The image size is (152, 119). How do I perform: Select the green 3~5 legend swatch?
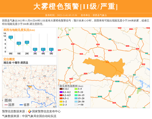[76, 89]
